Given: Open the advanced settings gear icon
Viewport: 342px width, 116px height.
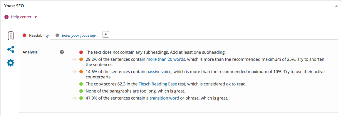Looking at the screenshot, I should point(11,63).
